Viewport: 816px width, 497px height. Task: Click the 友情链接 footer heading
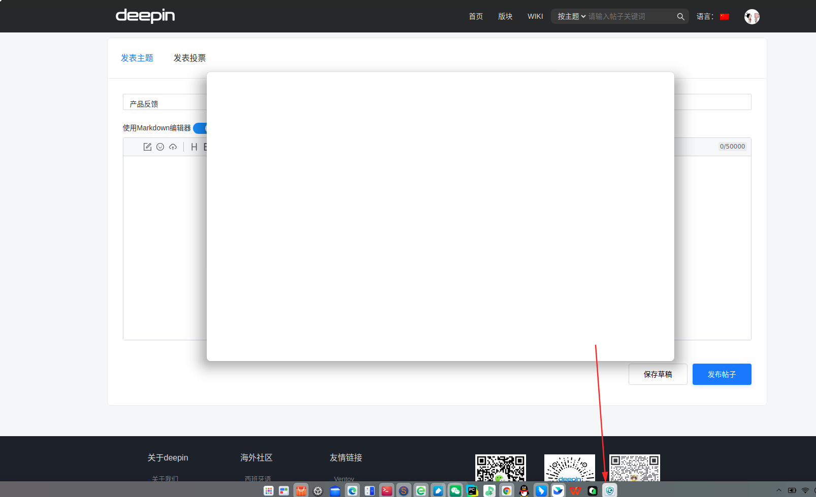tap(346, 457)
